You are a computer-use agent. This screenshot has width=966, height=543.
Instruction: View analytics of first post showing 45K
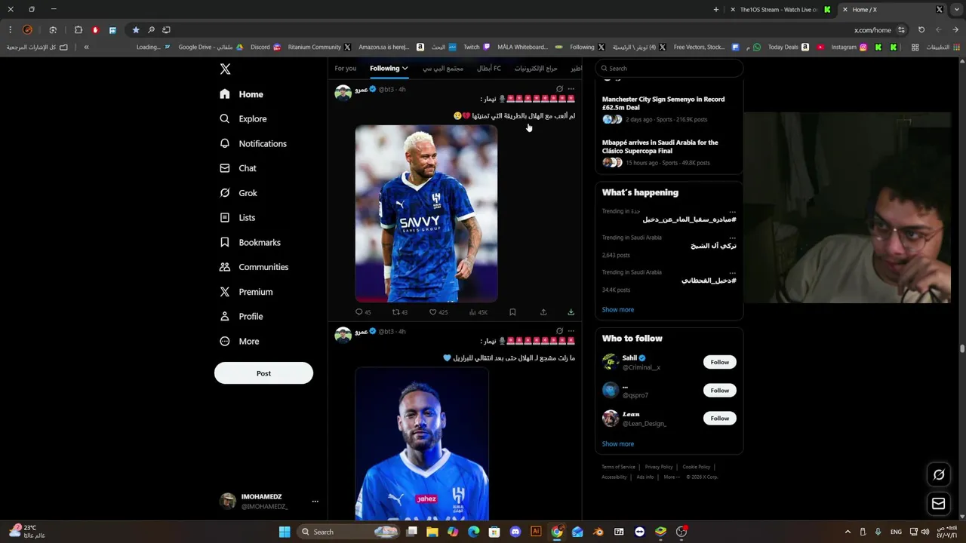tap(478, 312)
